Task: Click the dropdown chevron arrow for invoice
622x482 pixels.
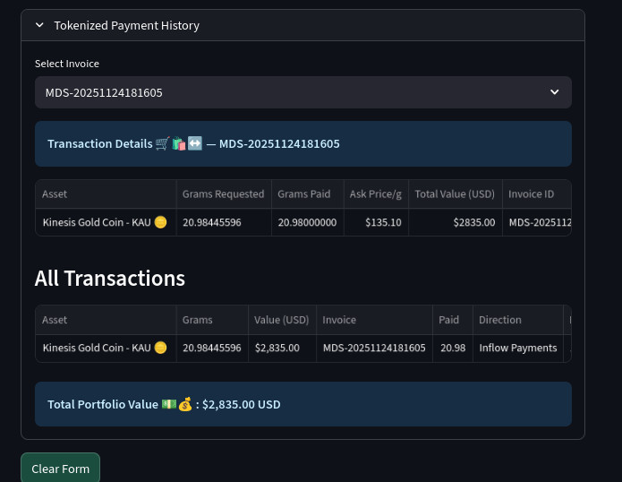Action: pyautogui.click(x=554, y=92)
